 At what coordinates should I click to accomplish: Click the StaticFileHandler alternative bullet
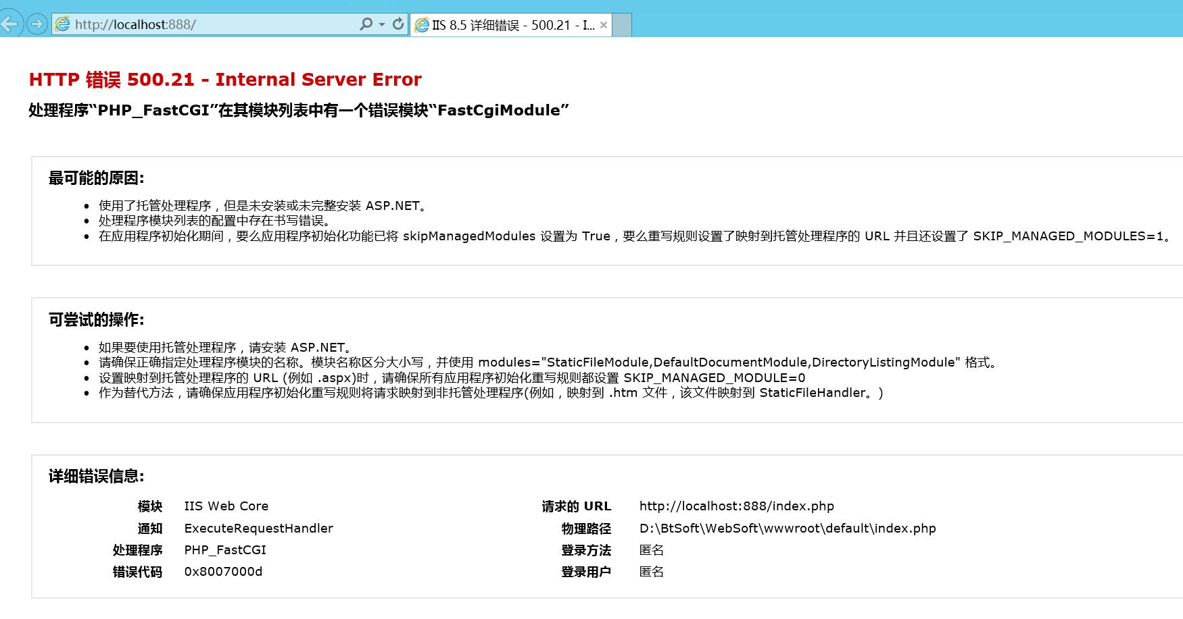[491, 393]
